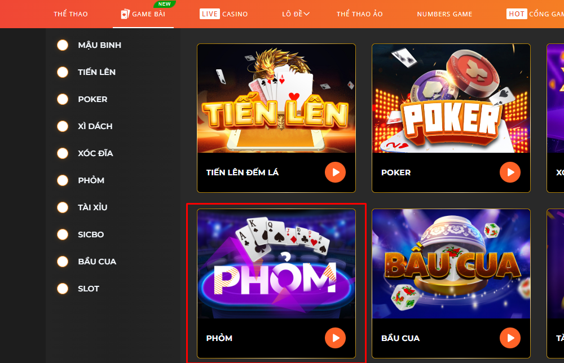
Task: Open the Thể Thao menu
Action: [70, 14]
